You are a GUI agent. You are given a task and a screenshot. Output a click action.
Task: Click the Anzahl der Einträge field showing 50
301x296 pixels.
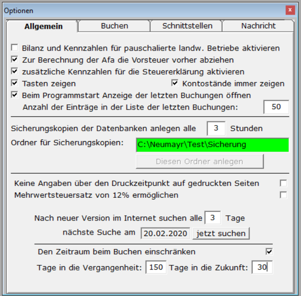point(276,107)
